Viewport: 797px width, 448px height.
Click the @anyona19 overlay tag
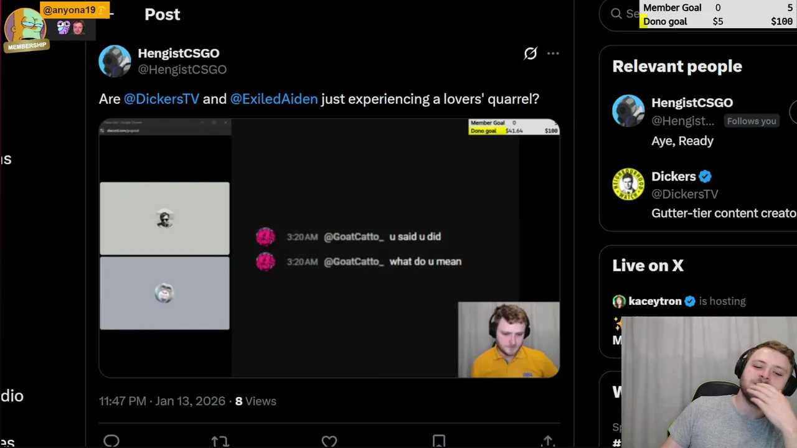(74, 10)
